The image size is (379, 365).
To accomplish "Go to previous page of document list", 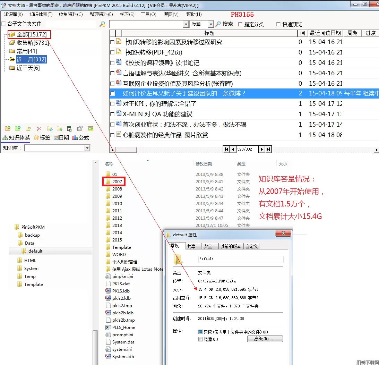I will tap(233, 149).
